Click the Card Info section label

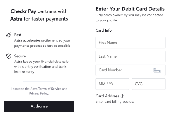tap(103, 30)
